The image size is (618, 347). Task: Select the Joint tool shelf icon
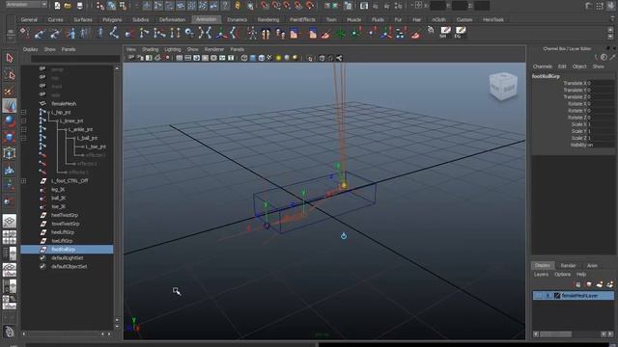[x=114, y=33]
